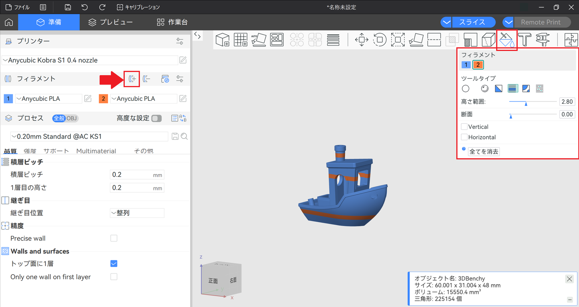Image resolution: width=579 pixels, height=307 pixels.
Task: Select the Scale tool
Action: click(x=398, y=40)
